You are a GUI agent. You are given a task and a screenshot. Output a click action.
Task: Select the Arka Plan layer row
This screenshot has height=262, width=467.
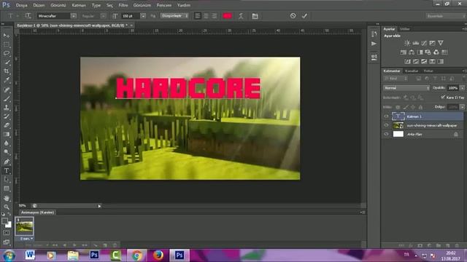coord(423,134)
